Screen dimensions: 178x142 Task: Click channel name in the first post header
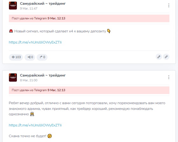click(43, 3)
